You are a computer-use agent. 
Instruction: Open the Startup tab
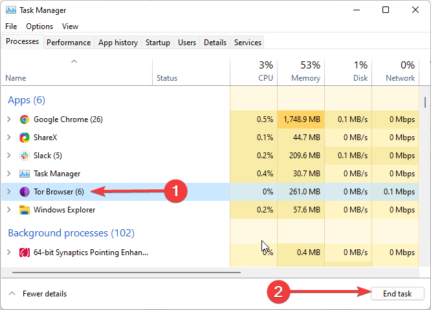[x=158, y=43]
